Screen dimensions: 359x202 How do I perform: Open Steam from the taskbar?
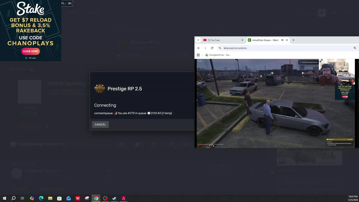point(114,198)
